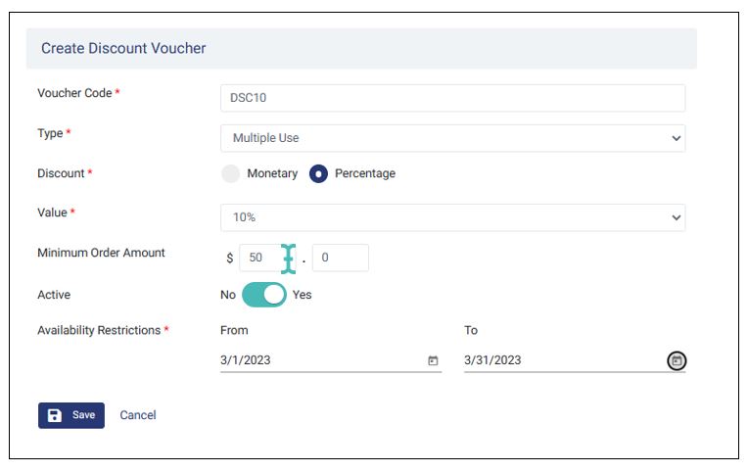
Task: Toggle the Active switch off
Action: (263, 295)
